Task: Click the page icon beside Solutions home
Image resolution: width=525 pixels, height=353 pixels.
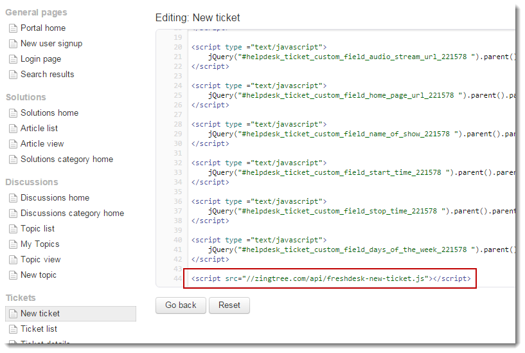Action: [x=13, y=113]
